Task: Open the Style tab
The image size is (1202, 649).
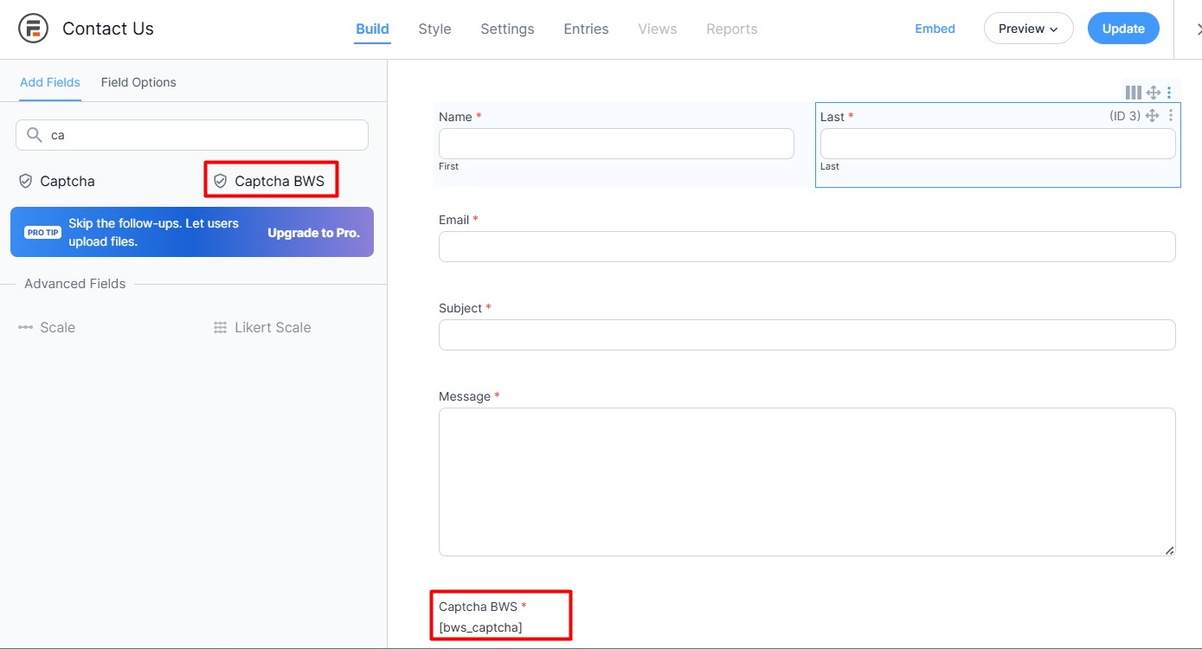Action: 434,29
